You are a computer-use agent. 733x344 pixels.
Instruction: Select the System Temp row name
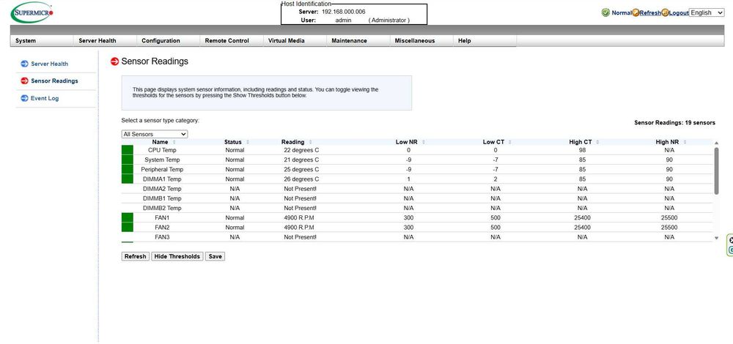tap(162, 160)
